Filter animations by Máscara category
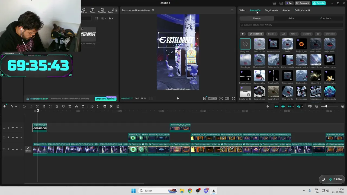 point(307,34)
